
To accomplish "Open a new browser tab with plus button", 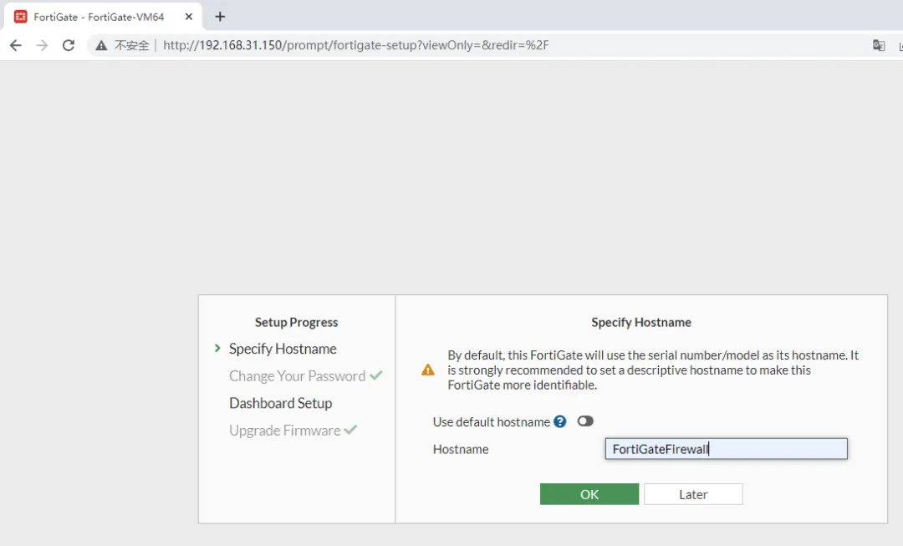I will [x=220, y=17].
